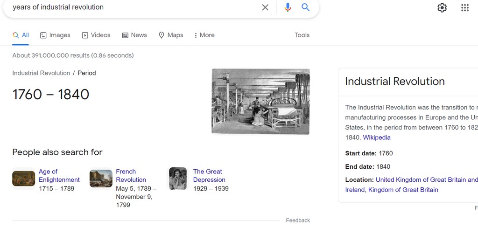This screenshot has height=227, width=478.
Task: Open the Age of Enlightenment link
Action: coord(59,176)
